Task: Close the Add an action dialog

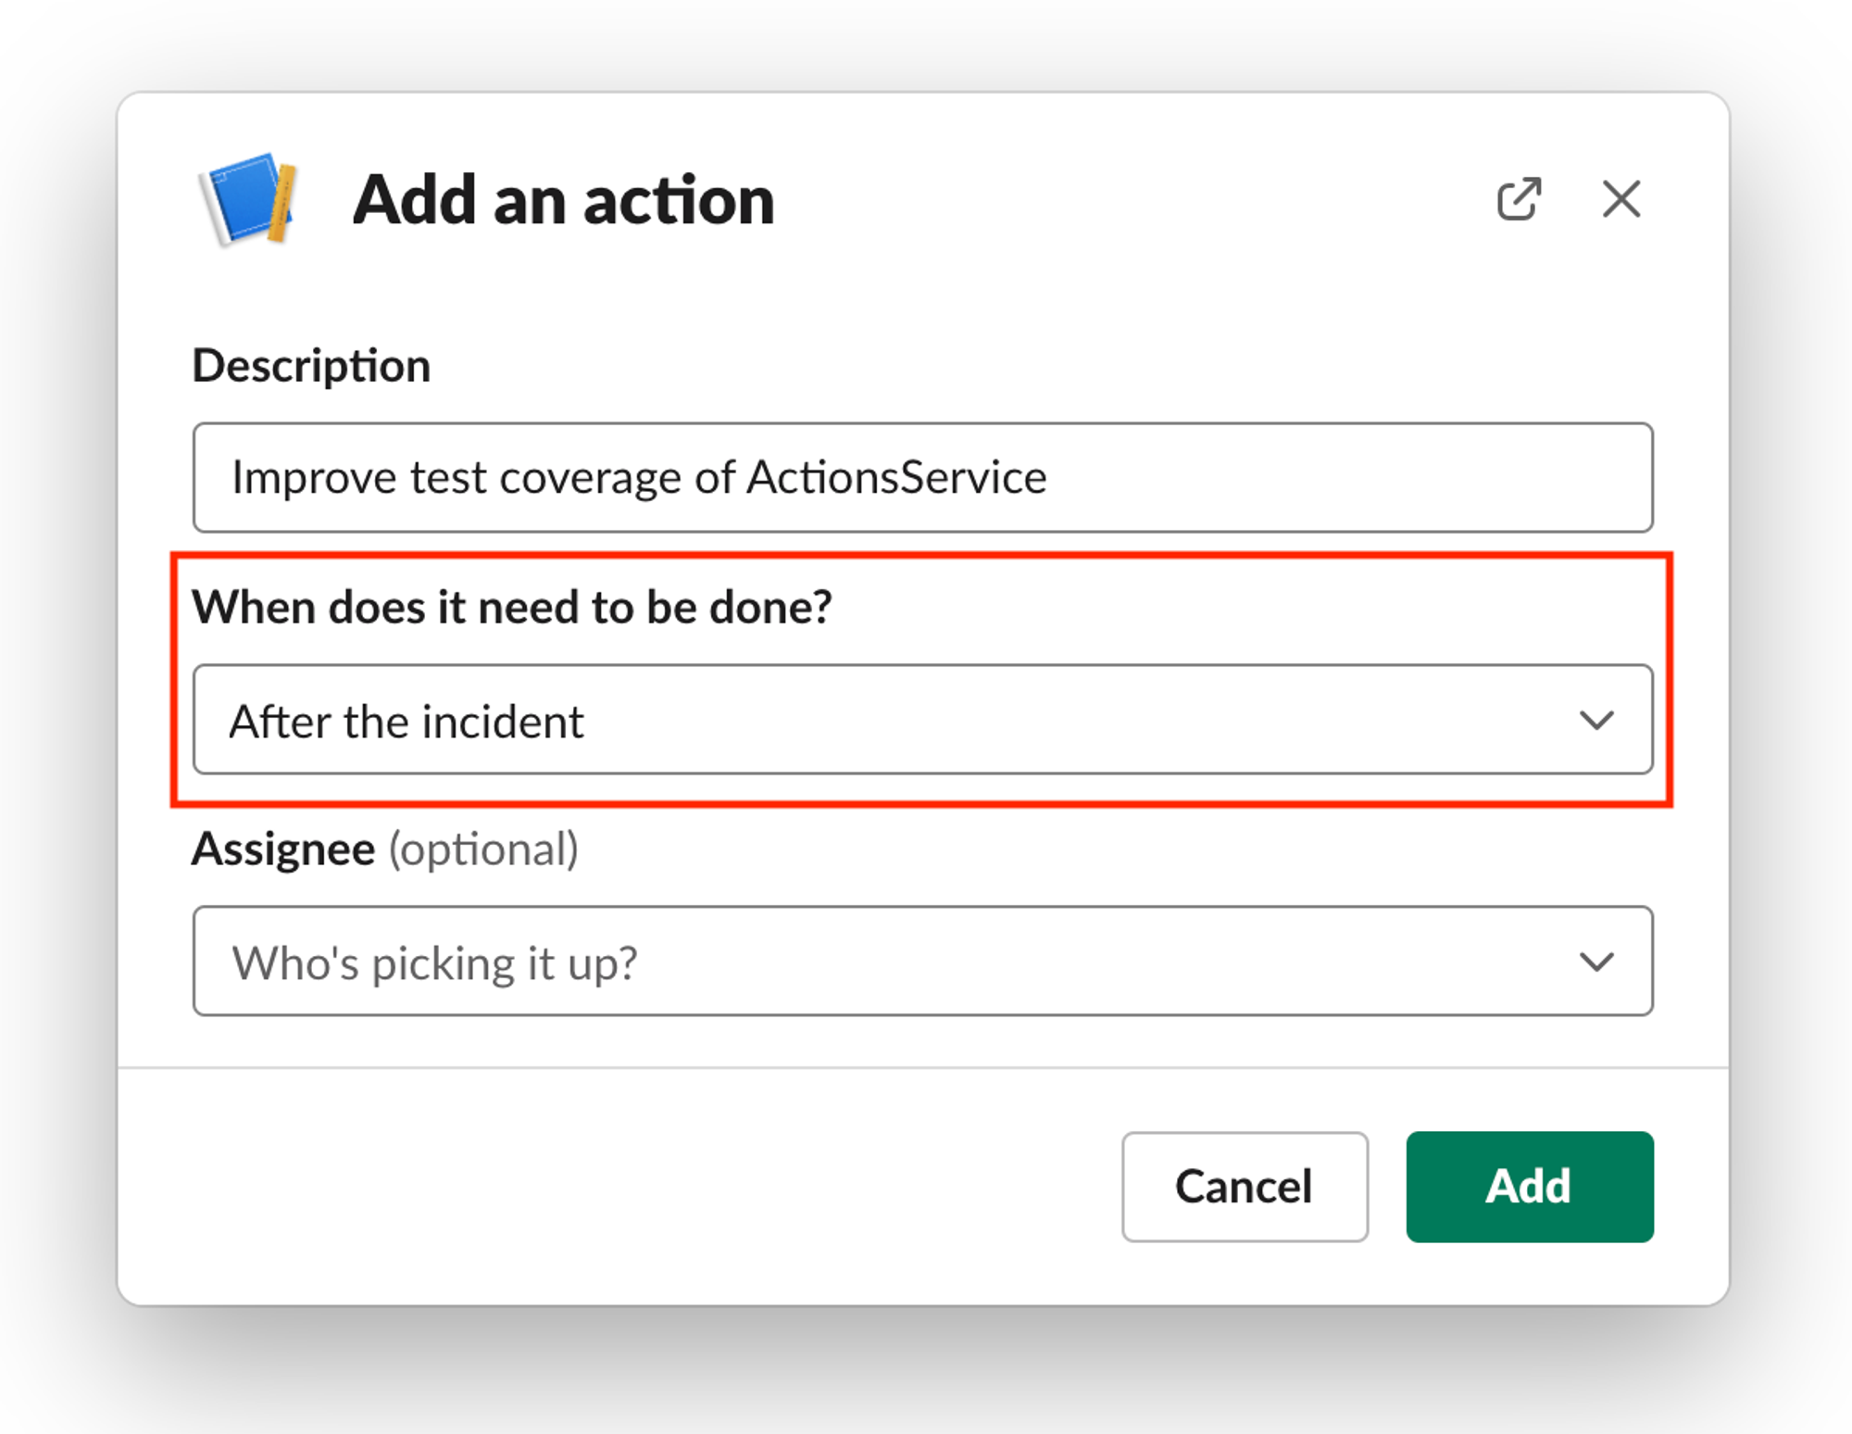Action: (x=1620, y=199)
